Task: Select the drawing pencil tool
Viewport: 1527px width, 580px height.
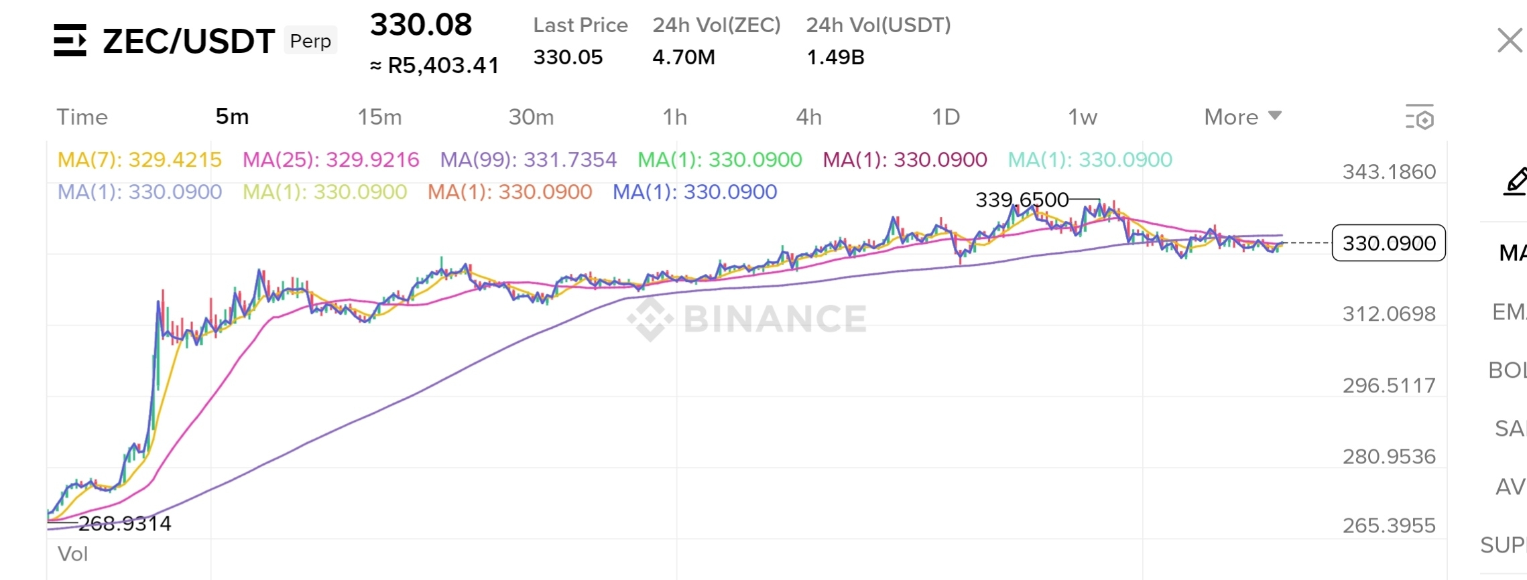Action: click(x=1515, y=182)
